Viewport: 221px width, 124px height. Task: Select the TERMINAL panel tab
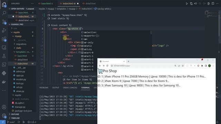click(85, 87)
